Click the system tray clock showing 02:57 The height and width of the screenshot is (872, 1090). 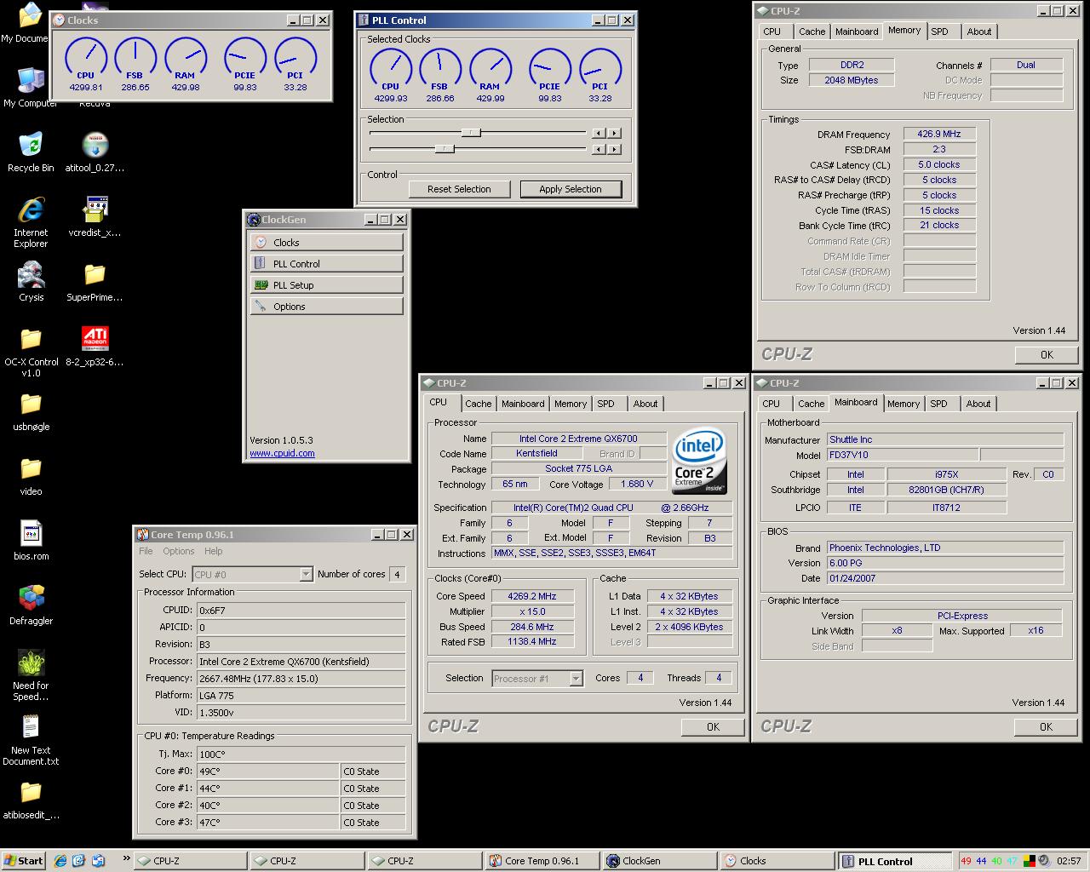[1069, 861]
